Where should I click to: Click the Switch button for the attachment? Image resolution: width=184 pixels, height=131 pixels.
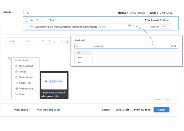point(165,26)
